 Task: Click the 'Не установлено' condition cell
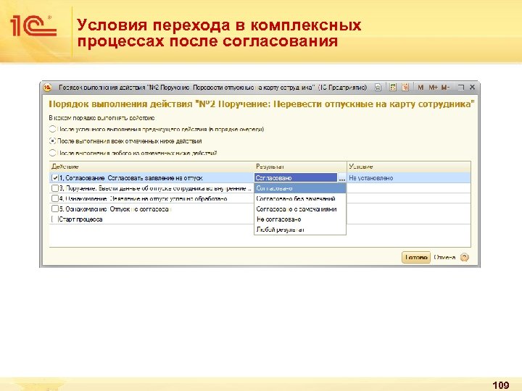409,178
